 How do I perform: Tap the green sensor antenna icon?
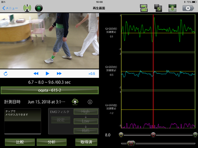(x=27, y=8)
